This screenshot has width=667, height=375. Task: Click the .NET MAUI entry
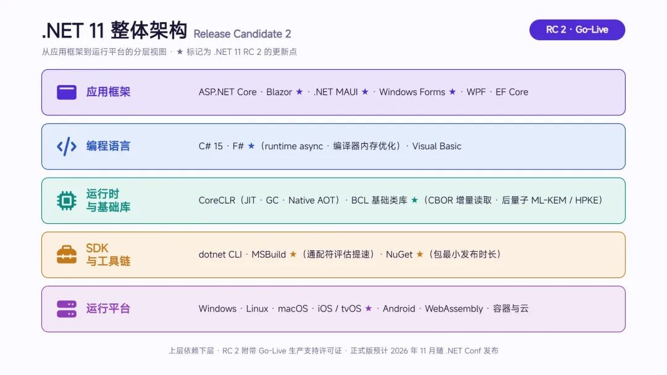click(x=335, y=92)
